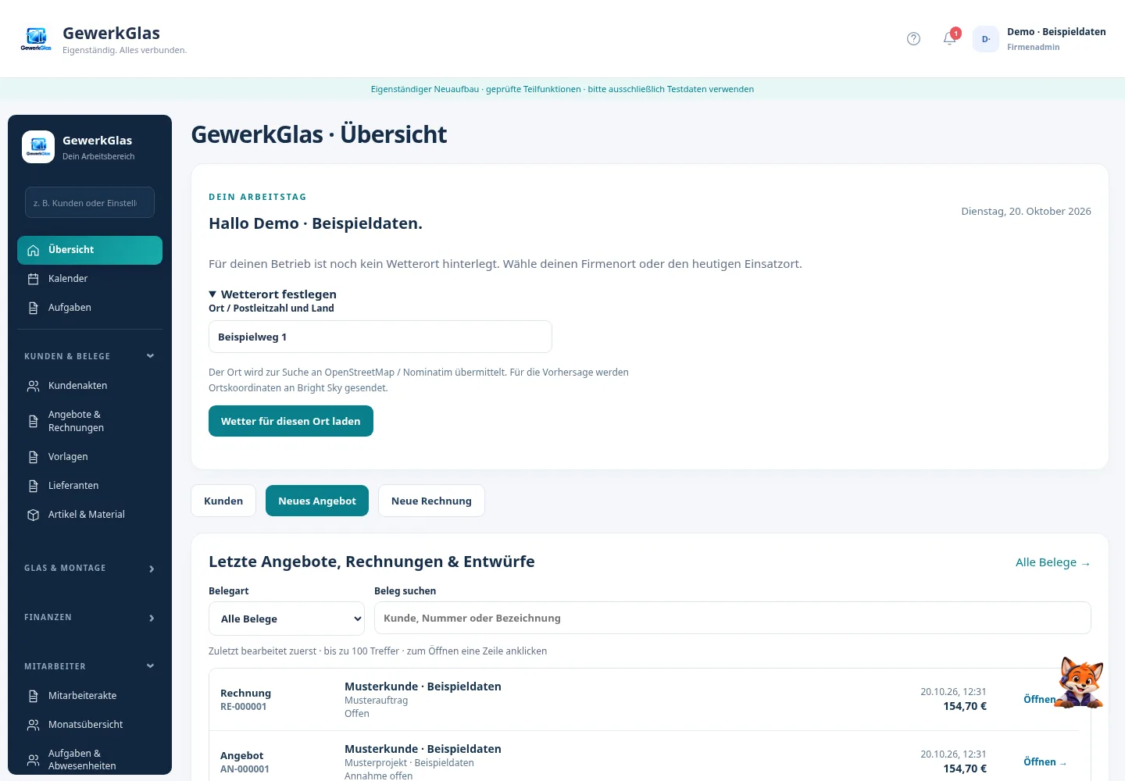Click the 'Neues Angebot' button
Image resolution: width=1125 pixels, height=781 pixels.
tap(317, 501)
